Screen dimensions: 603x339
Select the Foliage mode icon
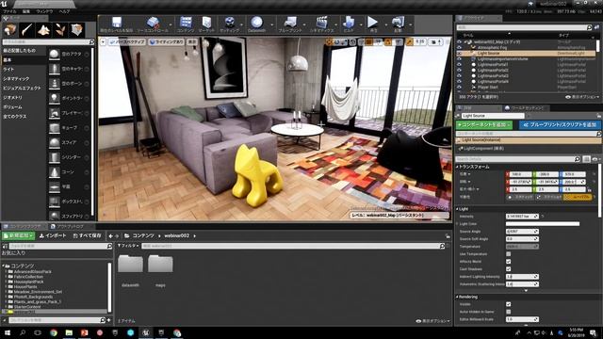pos(60,29)
